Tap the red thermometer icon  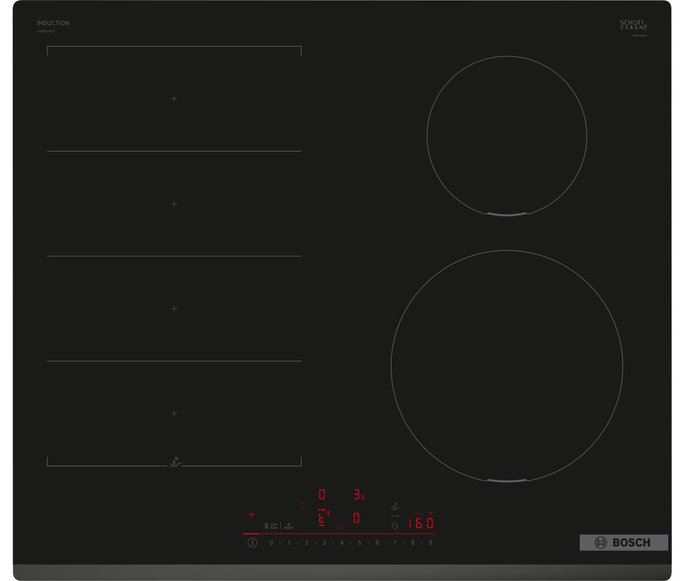point(328,513)
